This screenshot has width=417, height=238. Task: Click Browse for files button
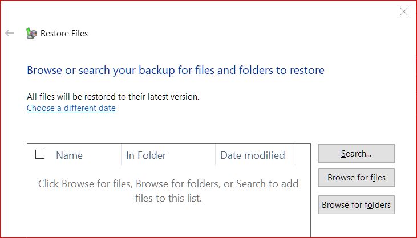click(x=357, y=177)
